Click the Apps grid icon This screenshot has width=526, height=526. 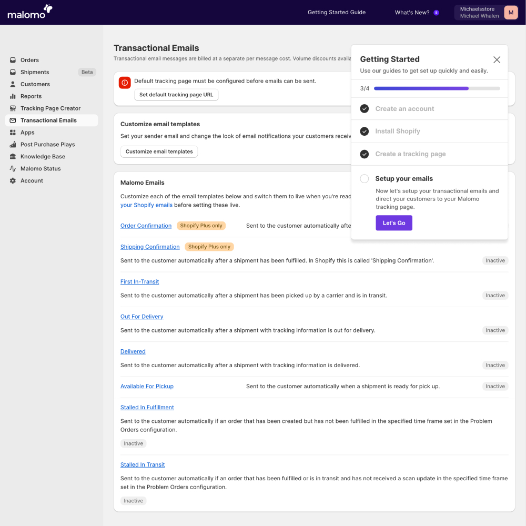13,133
